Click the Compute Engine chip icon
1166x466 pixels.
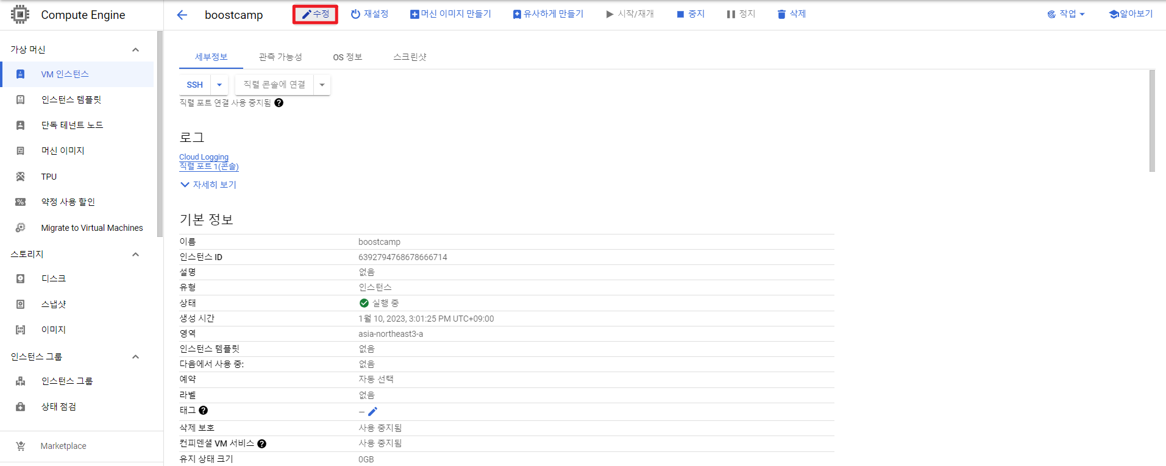point(20,15)
